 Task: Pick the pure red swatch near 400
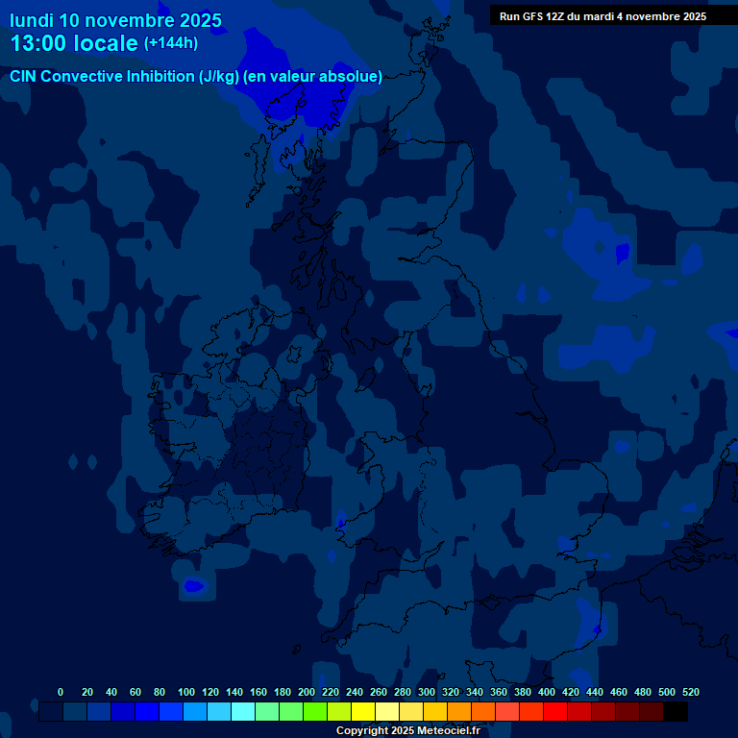tap(555, 712)
